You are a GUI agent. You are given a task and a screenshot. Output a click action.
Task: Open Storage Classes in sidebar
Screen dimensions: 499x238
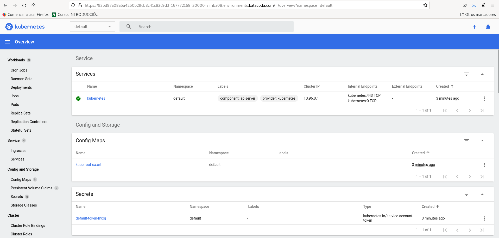tap(24, 205)
